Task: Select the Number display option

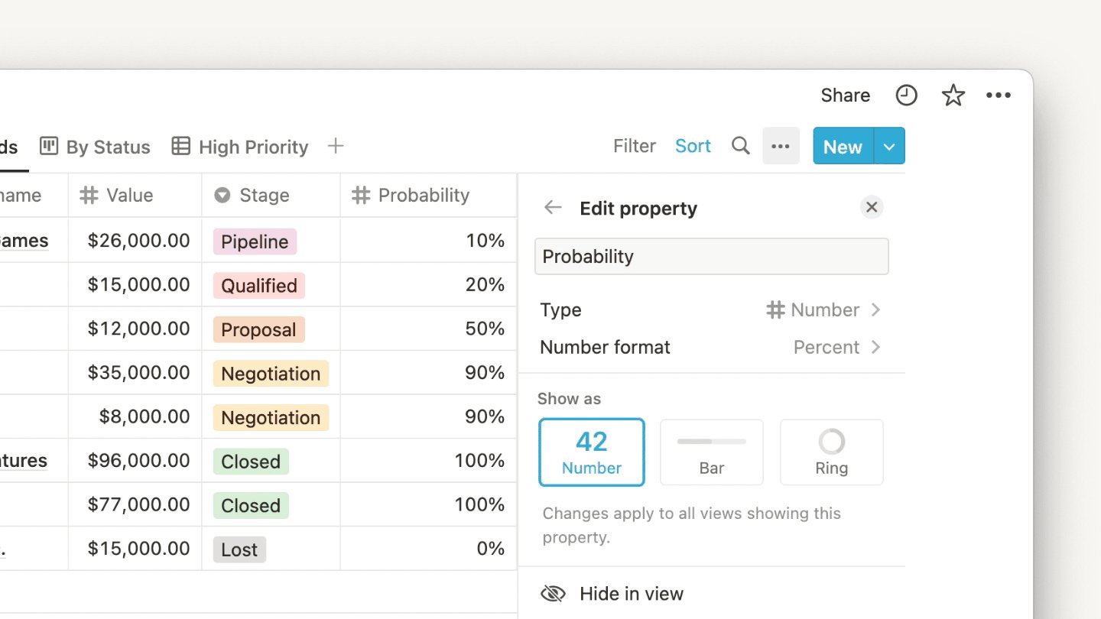Action: (592, 452)
